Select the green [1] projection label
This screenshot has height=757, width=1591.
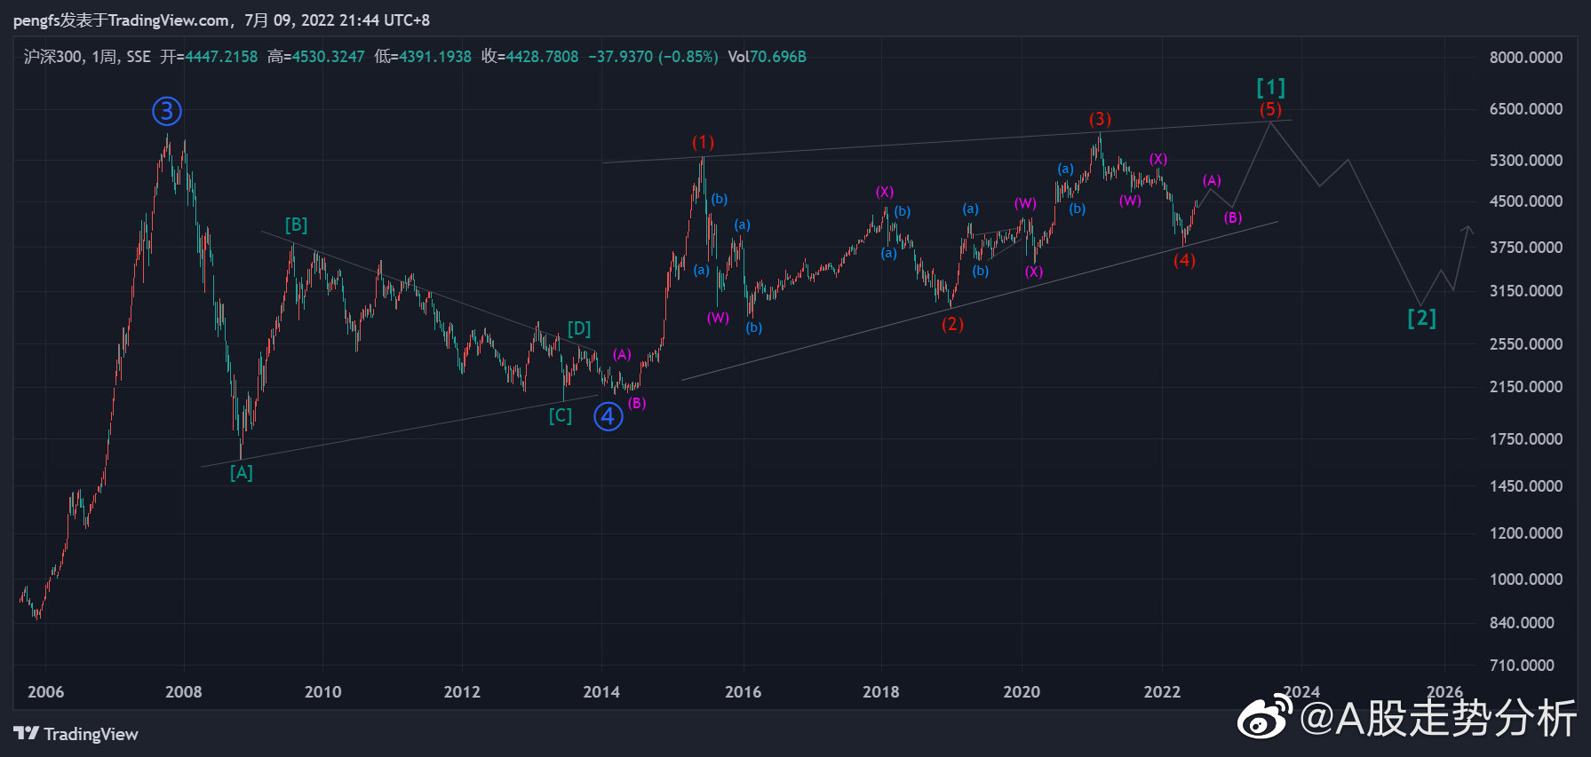click(1271, 87)
